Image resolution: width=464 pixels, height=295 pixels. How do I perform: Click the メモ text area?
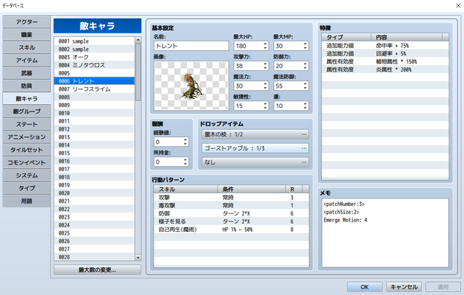pyautogui.click(x=385, y=233)
